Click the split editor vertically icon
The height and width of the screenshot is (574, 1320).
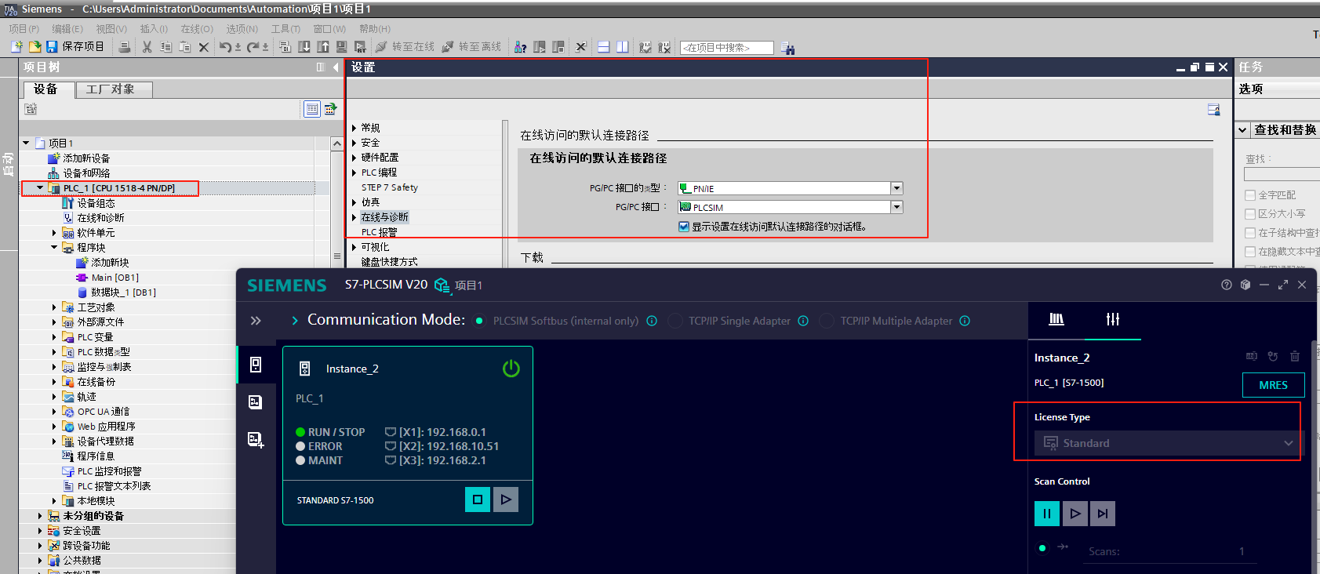click(x=622, y=47)
